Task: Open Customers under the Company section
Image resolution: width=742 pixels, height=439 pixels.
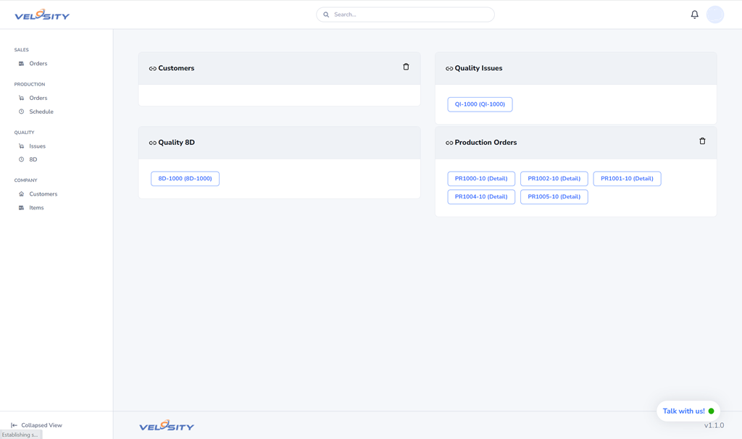Action: 43,194
